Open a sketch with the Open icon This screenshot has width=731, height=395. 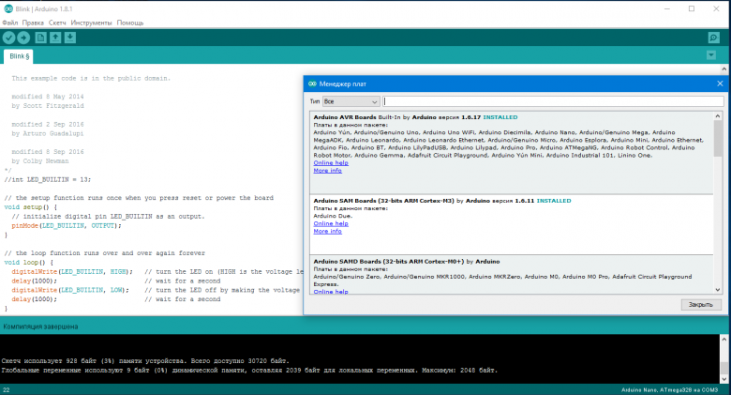coord(55,38)
